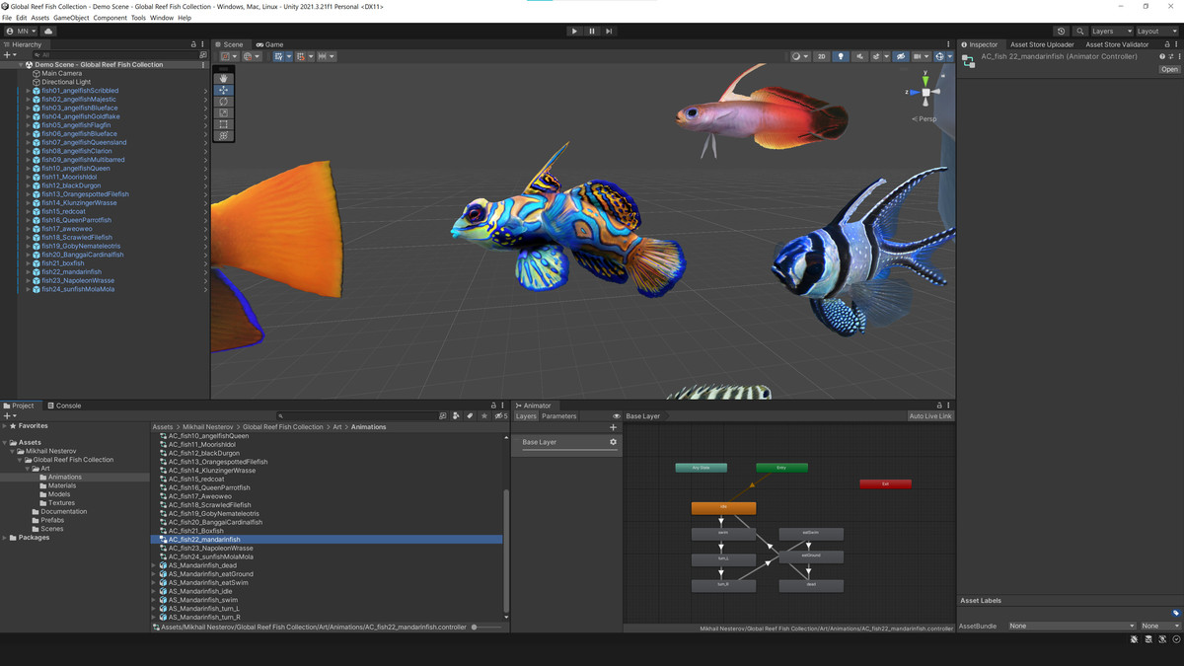Viewport: 1184px width, 666px height.
Task: Open the search icon near Layers dropdown
Action: (1080, 31)
